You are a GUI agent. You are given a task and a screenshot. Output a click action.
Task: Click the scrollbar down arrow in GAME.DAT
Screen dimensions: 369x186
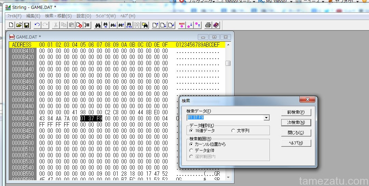(x=228, y=177)
